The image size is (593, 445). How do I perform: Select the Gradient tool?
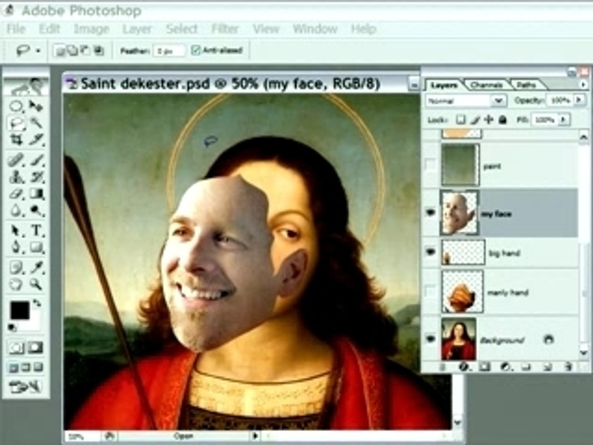tap(36, 194)
